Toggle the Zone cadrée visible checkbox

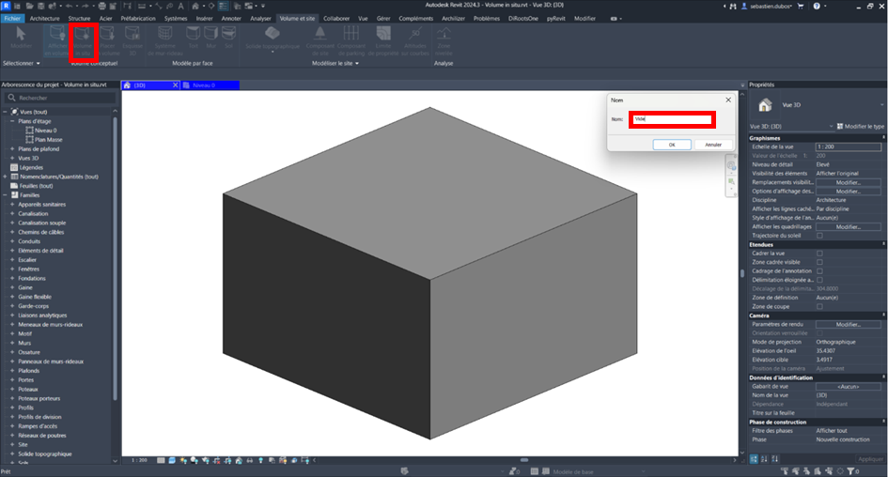coord(819,262)
